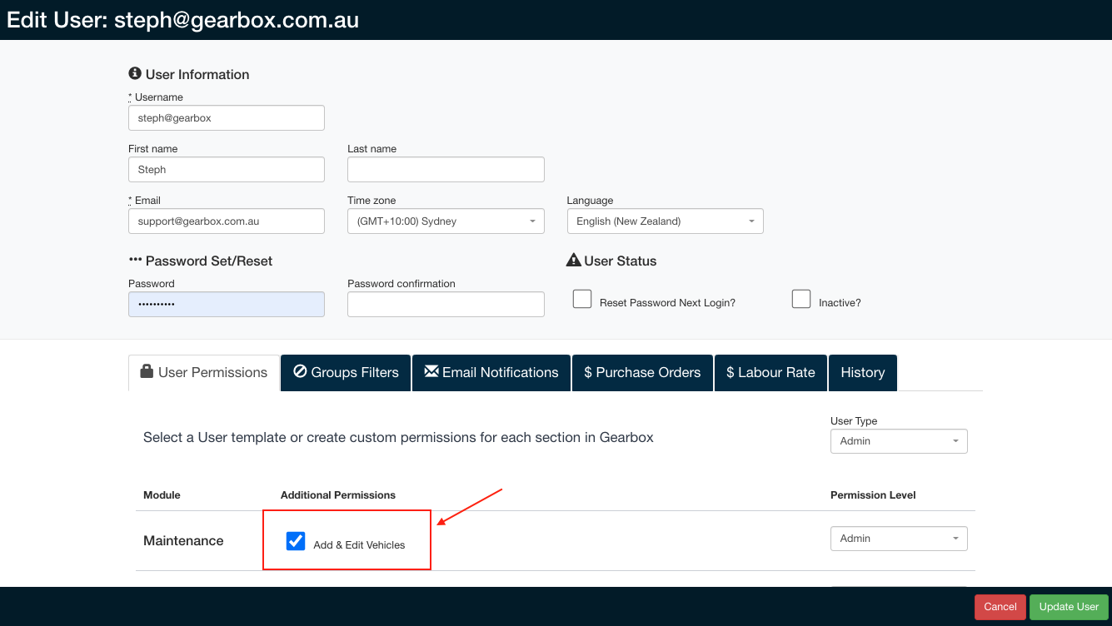
Task: Click the Edit User page title
Action: [182, 20]
